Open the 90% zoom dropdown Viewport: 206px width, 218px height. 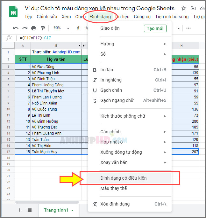click(68, 28)
